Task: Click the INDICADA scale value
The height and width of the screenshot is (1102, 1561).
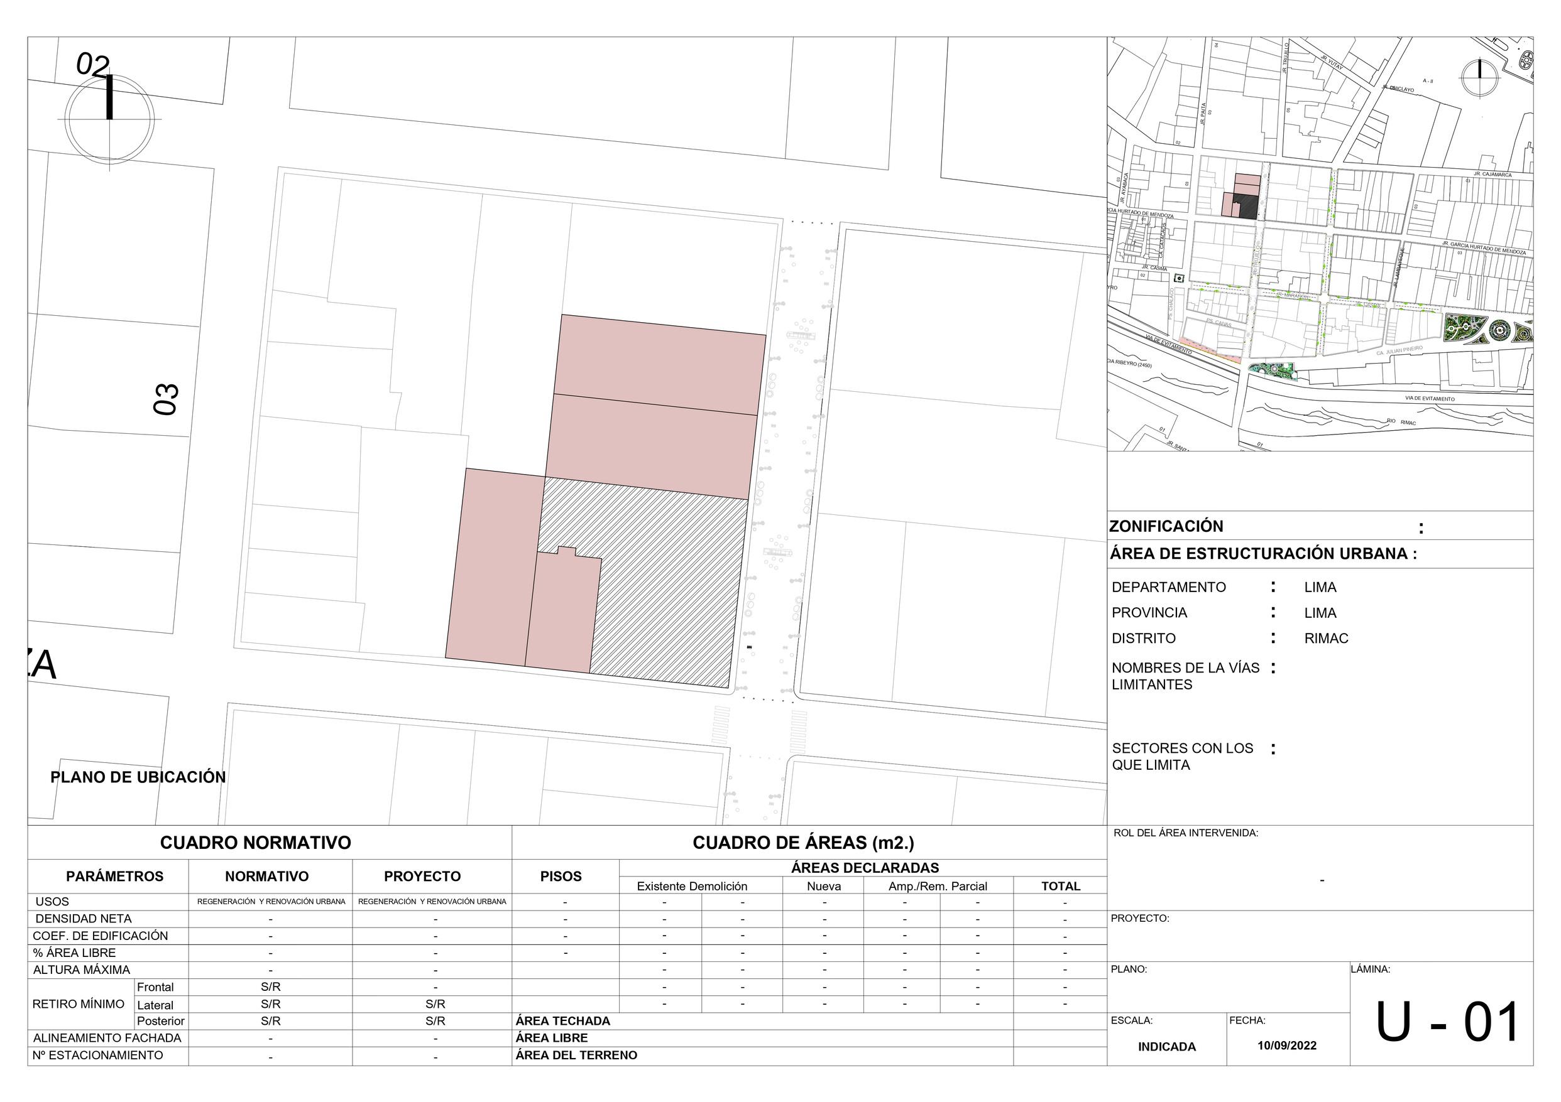Action: pos(1167,1047)
